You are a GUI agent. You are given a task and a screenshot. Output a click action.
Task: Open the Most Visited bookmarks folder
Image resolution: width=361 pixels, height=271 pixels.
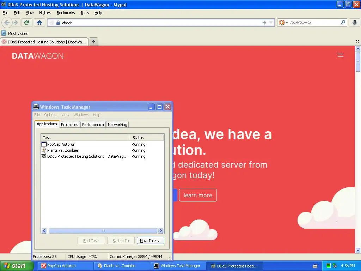pos(15,34)
